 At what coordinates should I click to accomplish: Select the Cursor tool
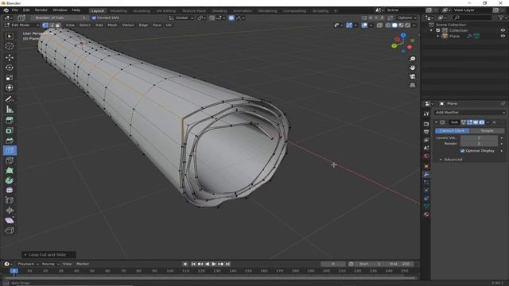point(10,46)
